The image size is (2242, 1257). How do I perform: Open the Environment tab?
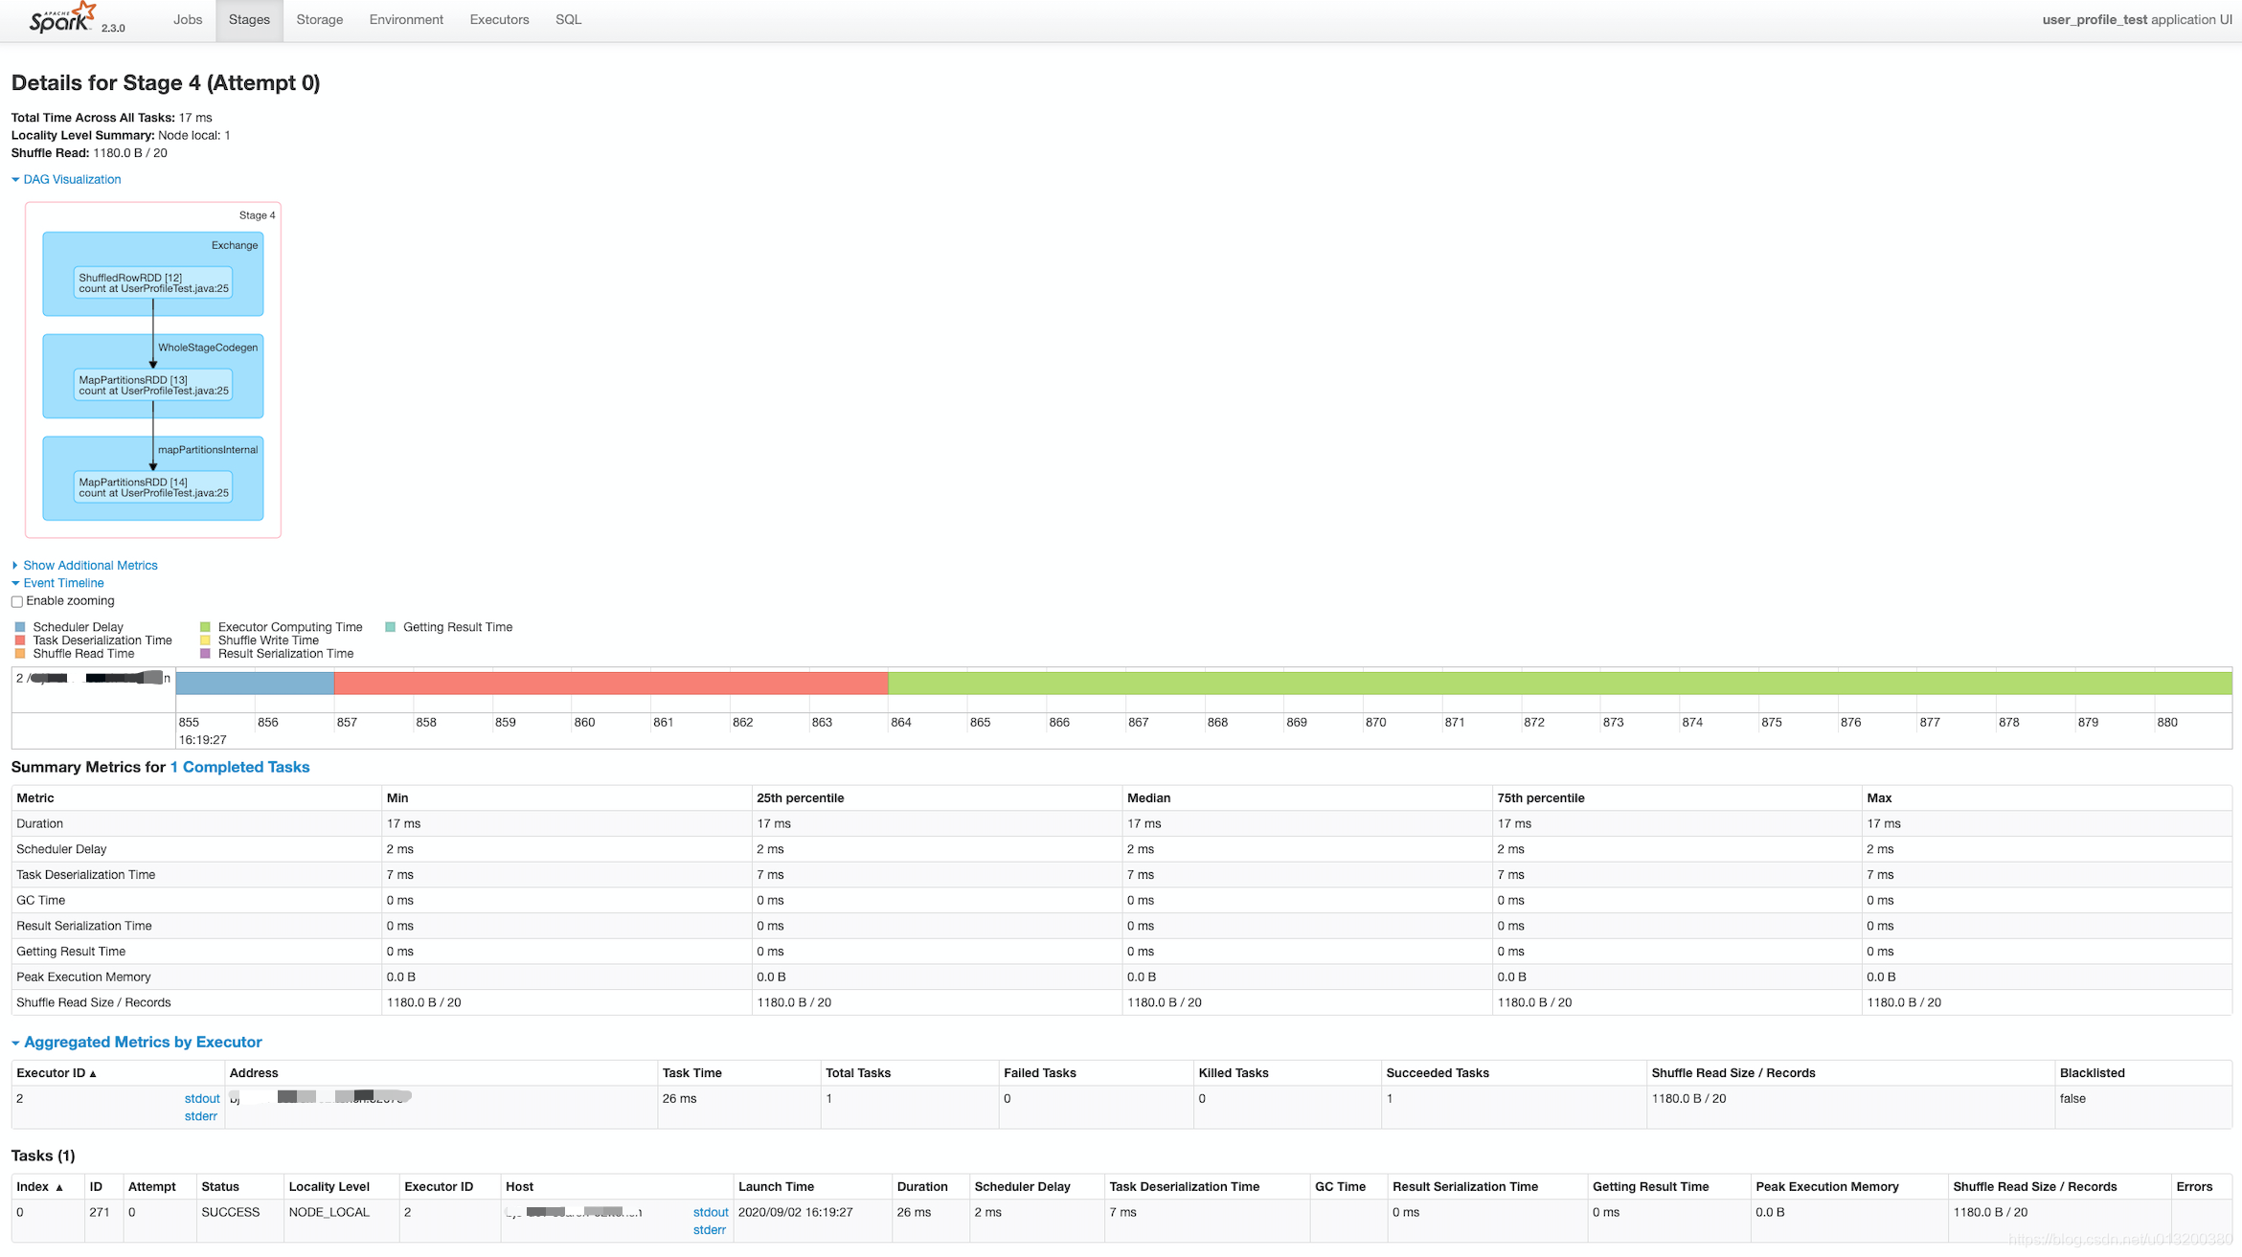pyautogui.click(x=406, y=20)
